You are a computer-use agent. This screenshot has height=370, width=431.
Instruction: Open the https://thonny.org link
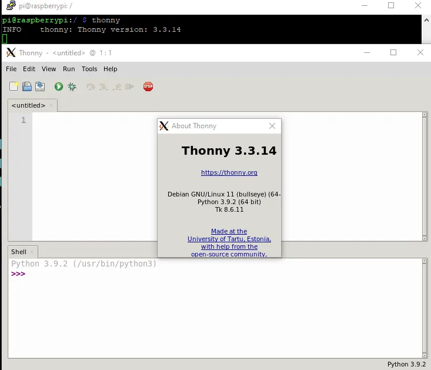(x=229, y=172)
